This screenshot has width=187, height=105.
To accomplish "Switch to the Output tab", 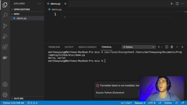I will 69,47.
